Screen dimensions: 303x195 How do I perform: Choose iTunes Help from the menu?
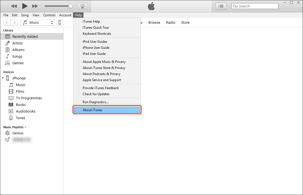point(107,22)
